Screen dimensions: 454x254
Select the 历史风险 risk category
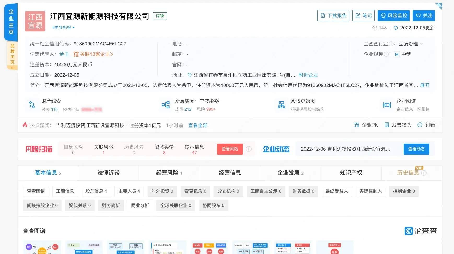tap(134, 150)
